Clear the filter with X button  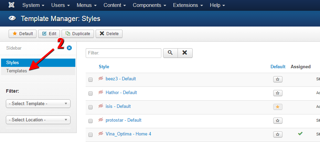click(185, 53)
